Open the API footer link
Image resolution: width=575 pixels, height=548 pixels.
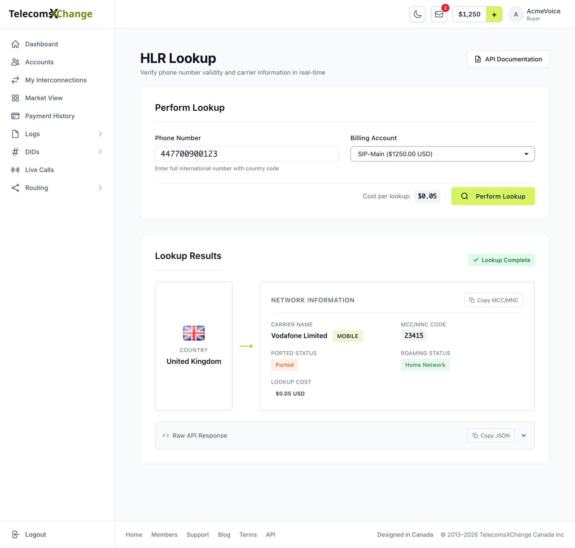pos(271,535)
